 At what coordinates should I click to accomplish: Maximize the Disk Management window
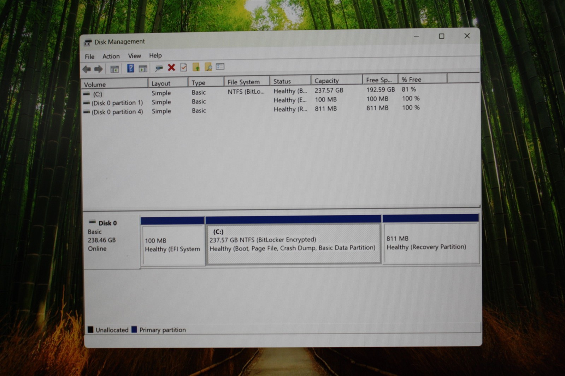click(x=442, y=36)
